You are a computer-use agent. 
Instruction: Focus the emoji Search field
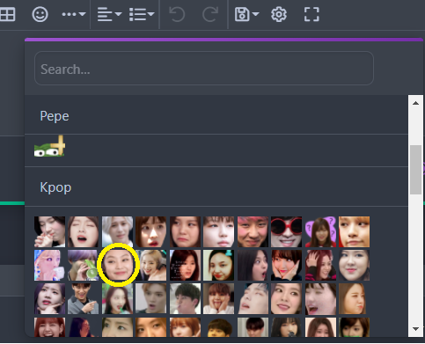[204, 69]
